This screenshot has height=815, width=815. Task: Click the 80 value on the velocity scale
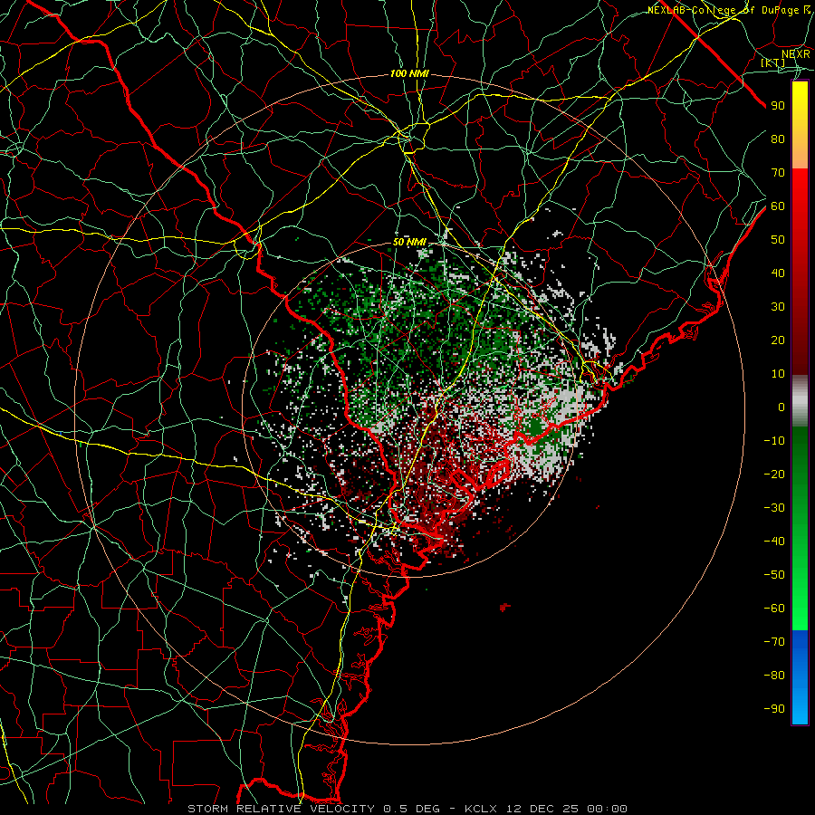pos(778,139)
